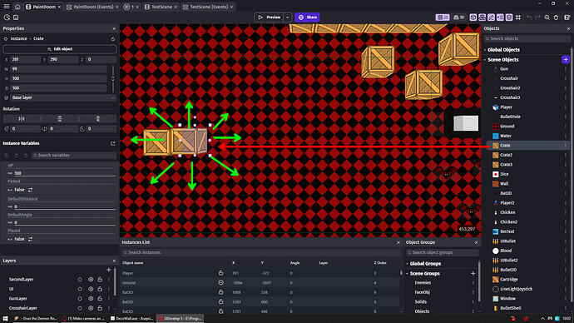Switch the editor to 3D view
Screen dimensions: 574x323
pos(458,17)
